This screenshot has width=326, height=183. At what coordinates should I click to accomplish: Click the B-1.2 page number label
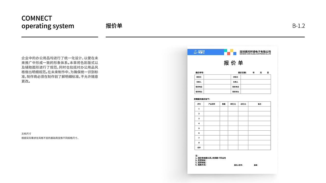pyautogui.click(x=298, y=26)
